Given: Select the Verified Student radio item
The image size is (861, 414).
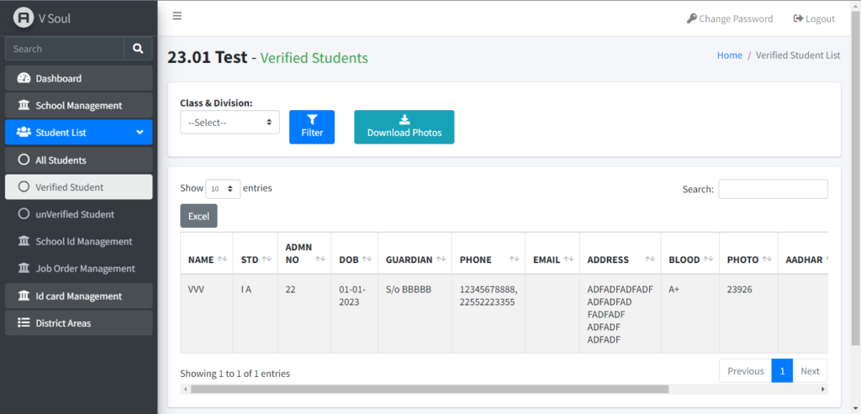Looking at the screenshot, I should pyautogui.click(x=78, y=187).
